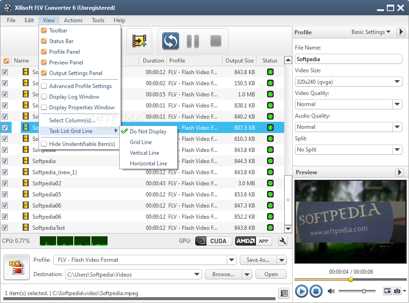The height and width of the screenshot is (303, 409).
Task: Select Vertical Line submenu option
Action: tap(145, 153)
